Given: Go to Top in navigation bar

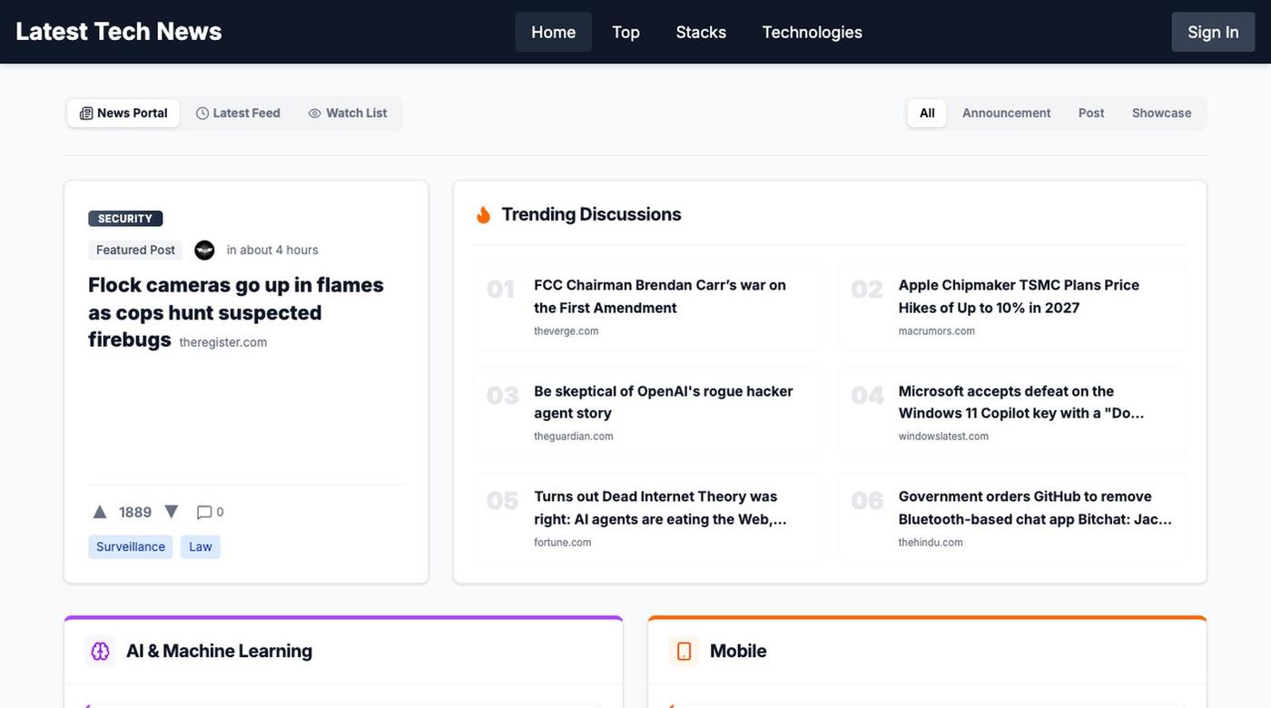Looking at the screenshot, I should pos(626,32).
